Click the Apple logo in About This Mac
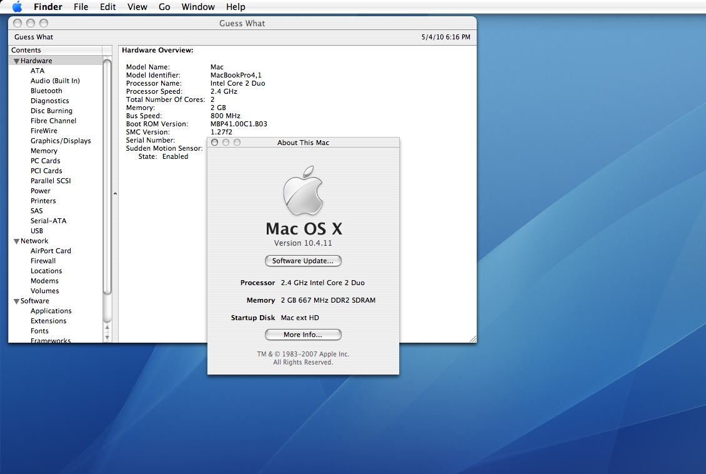The image size is (706, 474). pyautogui.click(x=303, y=191)
